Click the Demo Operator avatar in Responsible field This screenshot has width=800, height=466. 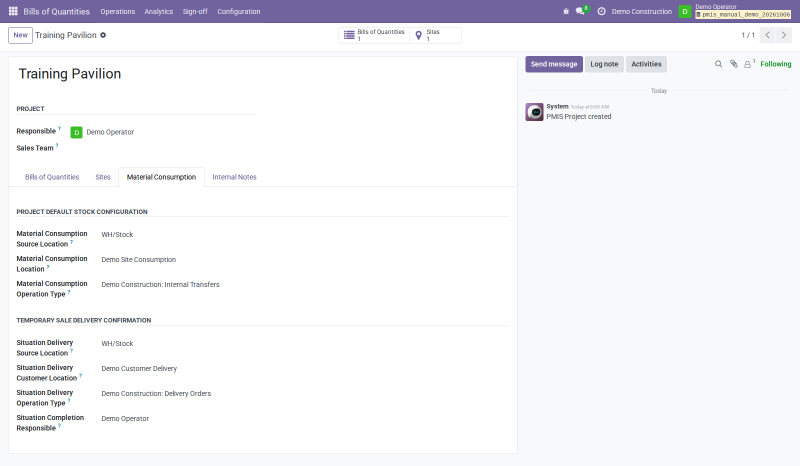pyautogui.click(x=76, y=132)
